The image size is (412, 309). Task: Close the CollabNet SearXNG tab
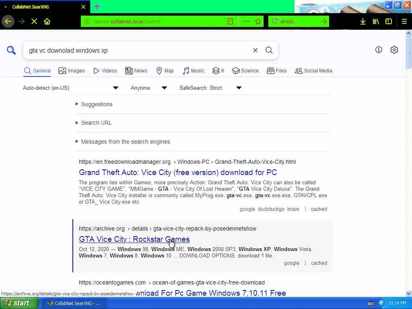[83, 7]
